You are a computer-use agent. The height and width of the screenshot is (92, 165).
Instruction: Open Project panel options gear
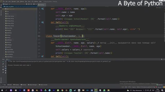pyautogui.click(x=34, y=4)
